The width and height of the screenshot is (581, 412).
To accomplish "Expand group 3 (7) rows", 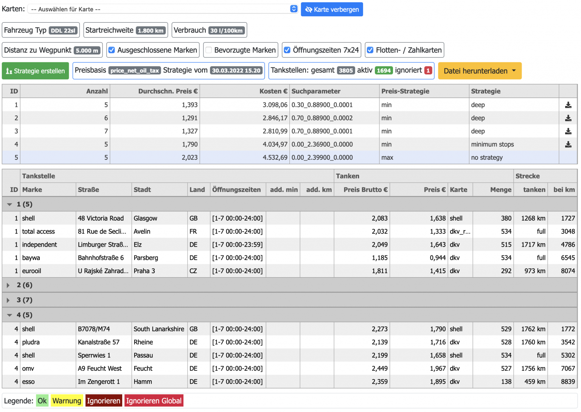I will 8,300.
